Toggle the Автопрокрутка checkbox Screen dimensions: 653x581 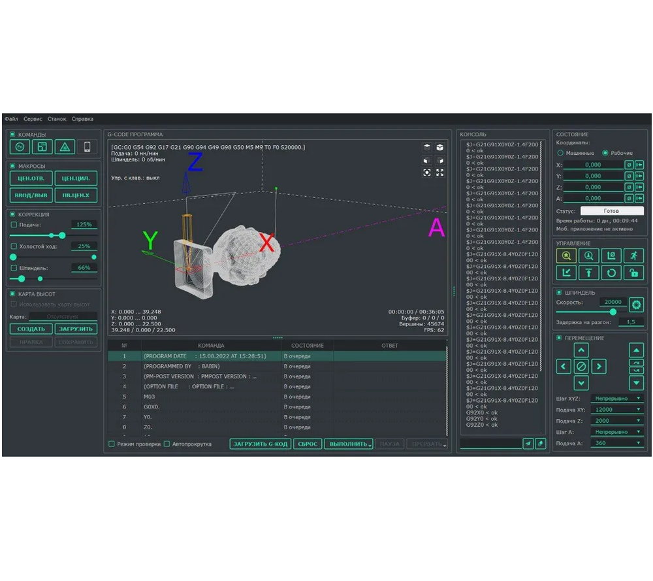[x=167, y=444]
